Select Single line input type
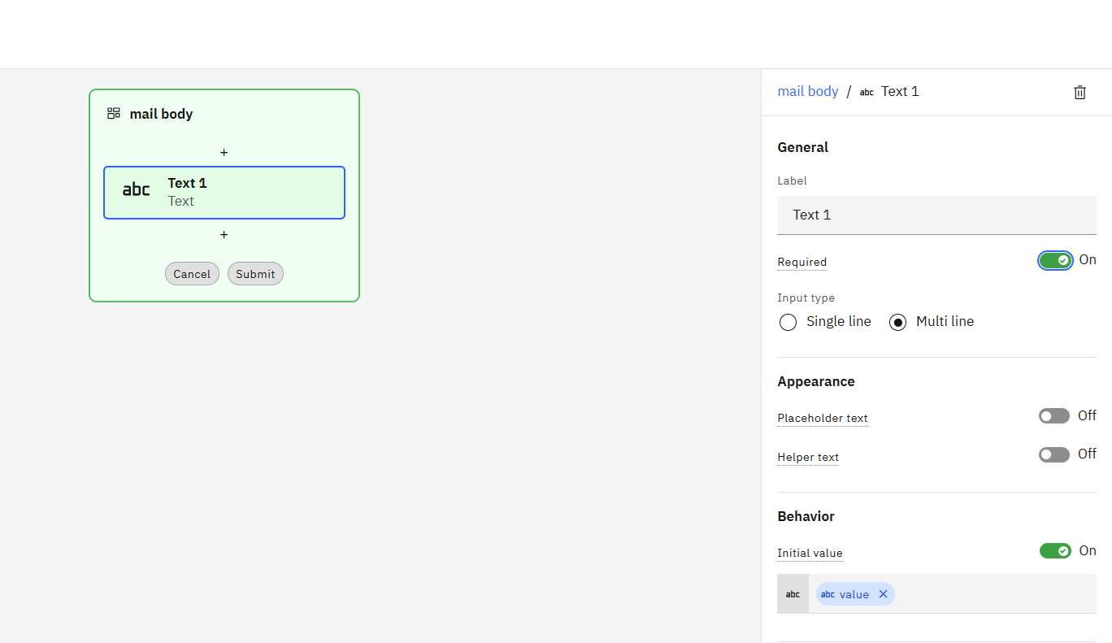The image size is (1112, 643). point(788,322)
